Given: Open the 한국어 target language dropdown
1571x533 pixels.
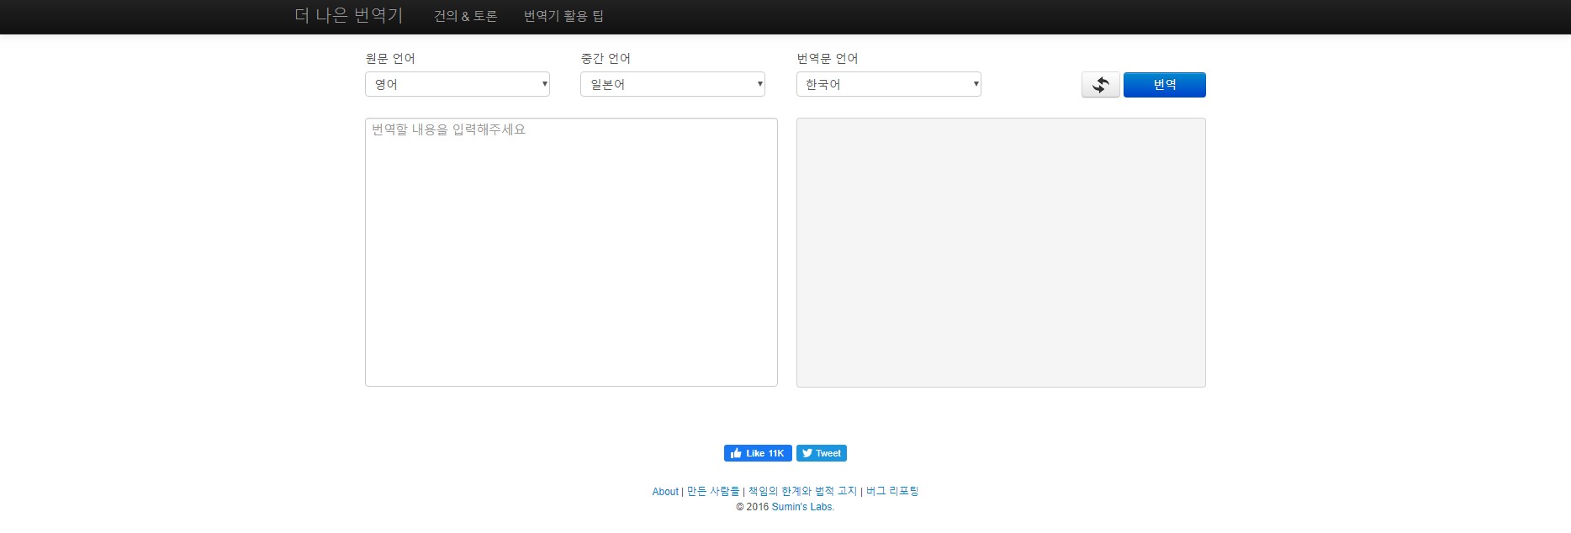Looking at the screenshot, I should 888,84.
